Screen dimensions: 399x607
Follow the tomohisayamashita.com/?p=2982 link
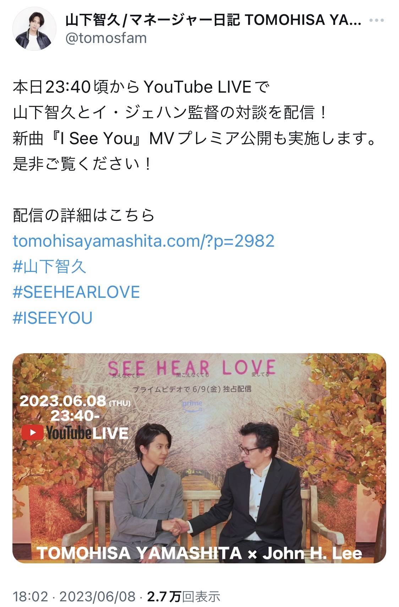pos(144,241)
